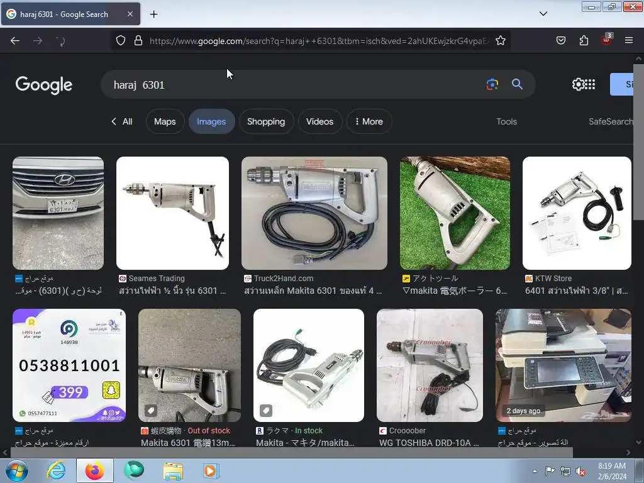644x483 pixels.
Task: Open the tracking protection shield icon
Action: pyautogui.click(x=120, y=40)
